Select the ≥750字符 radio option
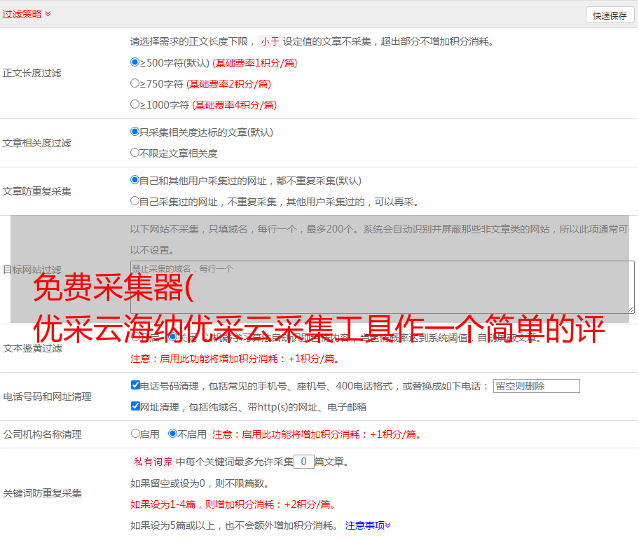639x538 pixels. [135, 83]
